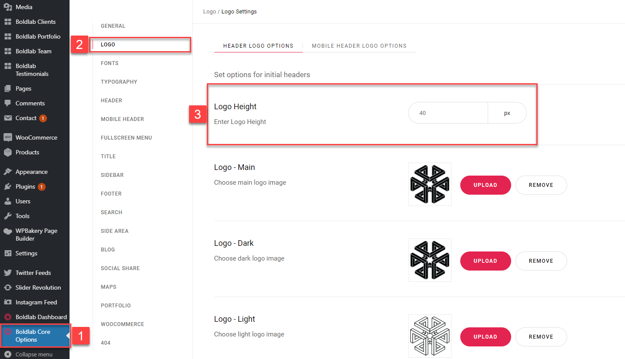
Task: Select the TYPOGRAPHY settings section
Action: (120, 82)
